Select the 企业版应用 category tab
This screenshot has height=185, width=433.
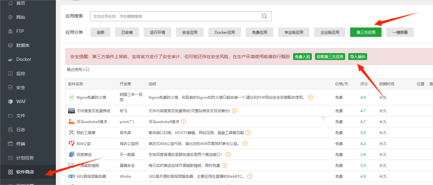[330, 32]
